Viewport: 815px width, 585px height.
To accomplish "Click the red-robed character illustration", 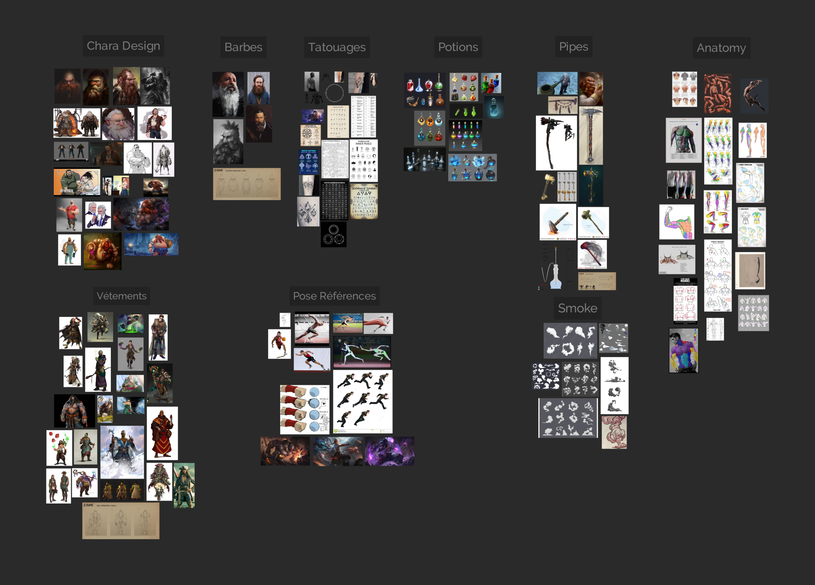I will pyautogui.click(x=162, y=433).
